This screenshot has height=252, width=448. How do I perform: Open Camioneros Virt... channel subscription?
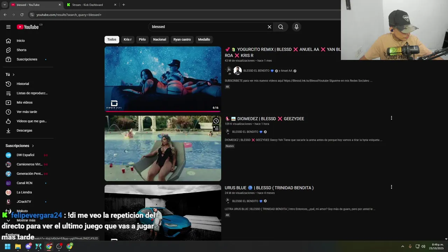pyautogui.click(x=29, y=164)
